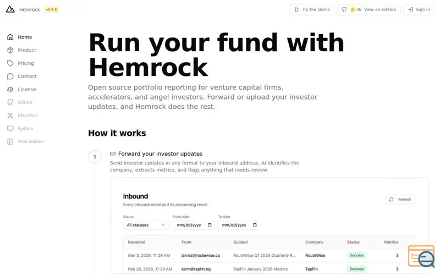
Task: Click the Home house icon in sidebar
Action: 10,37
